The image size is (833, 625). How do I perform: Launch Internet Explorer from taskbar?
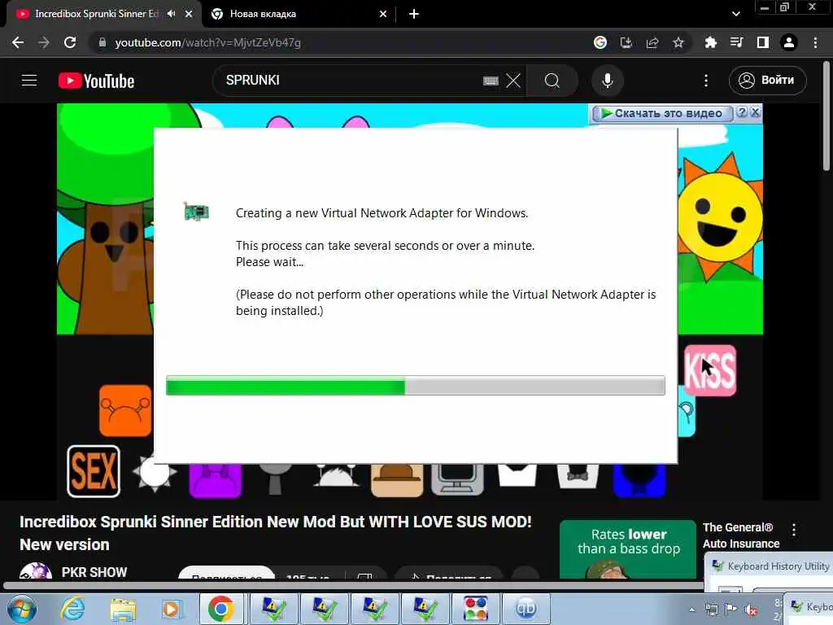point(72,609)
